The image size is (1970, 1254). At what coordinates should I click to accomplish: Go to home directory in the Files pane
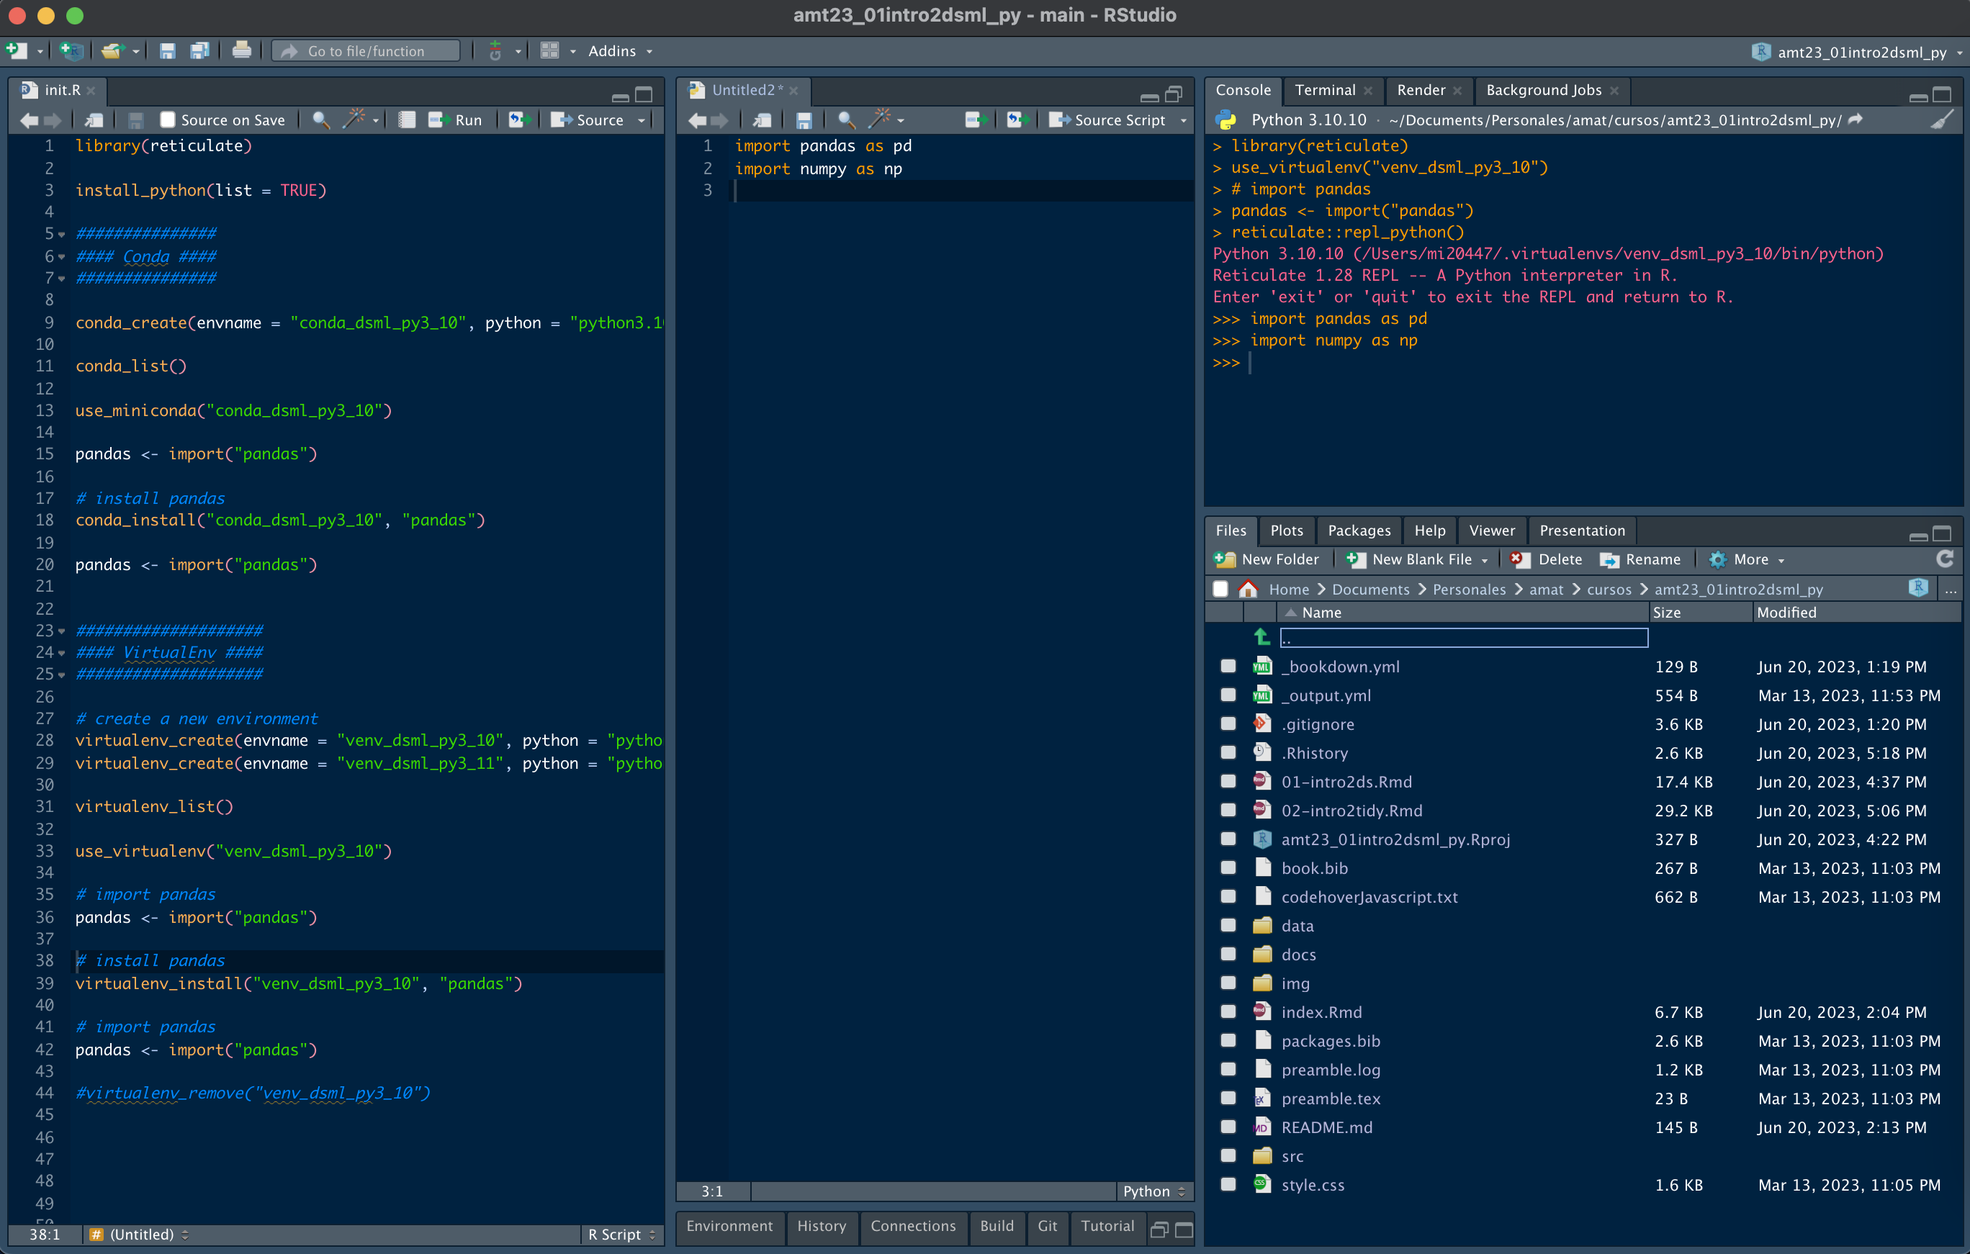pos(1248,589)
